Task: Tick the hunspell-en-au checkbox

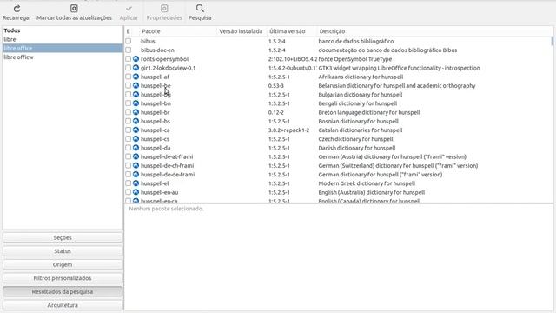Action: coord(128,192)
